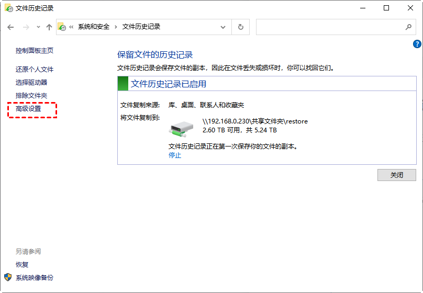Go up one level with the Up arrow
This screenshot has width=423, height=293.
[x=49, y=27]
